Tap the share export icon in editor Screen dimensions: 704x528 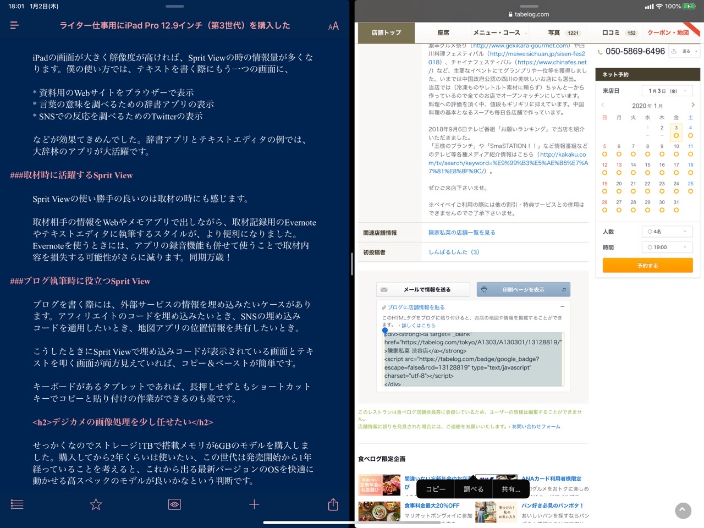333,504
